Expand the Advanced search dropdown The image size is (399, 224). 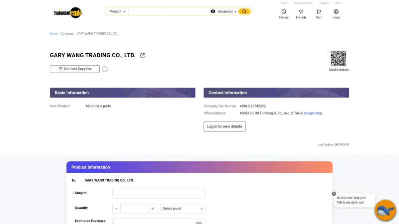(227, 11)
